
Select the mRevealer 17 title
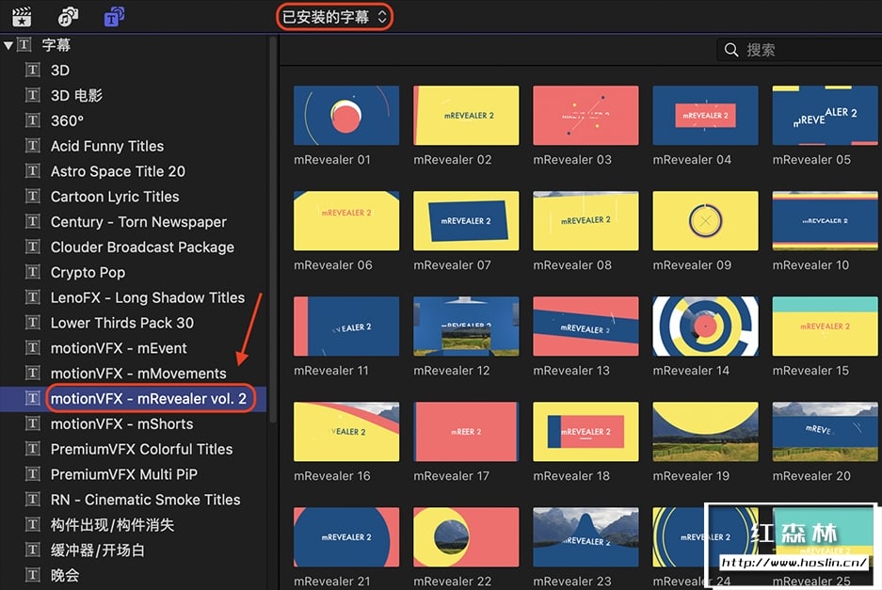466,431
